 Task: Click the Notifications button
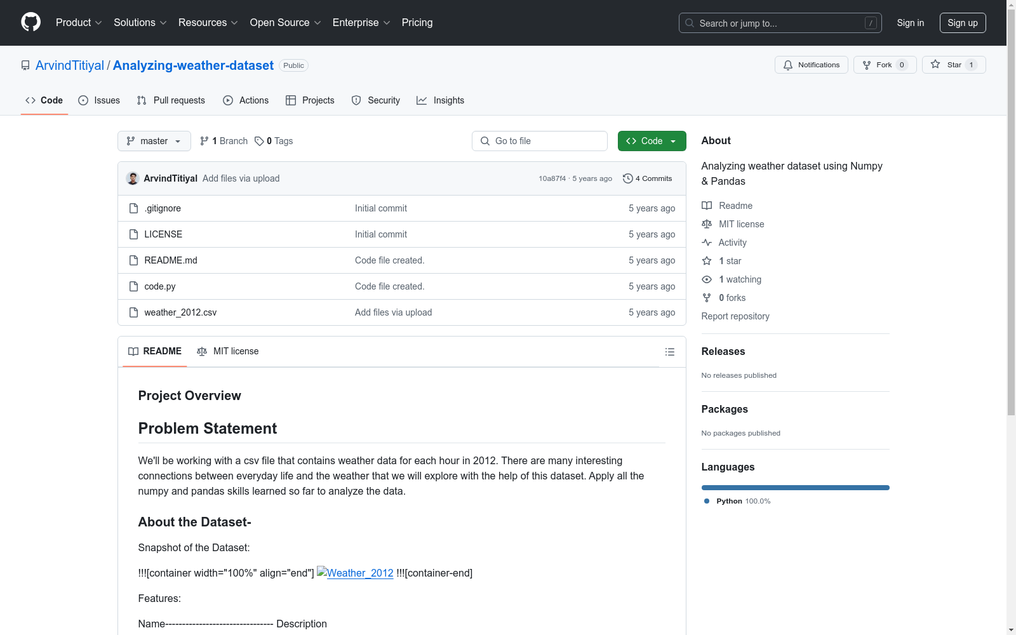812,65
